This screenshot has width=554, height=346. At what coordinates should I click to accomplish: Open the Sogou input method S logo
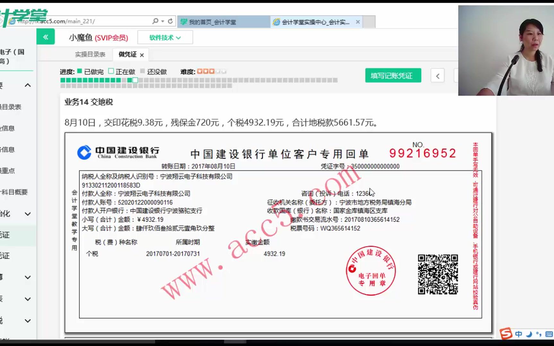pyautogui.click(x=506, y=334)
